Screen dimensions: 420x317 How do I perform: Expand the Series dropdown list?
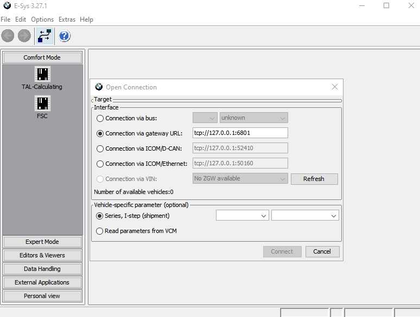pos(242,216)
